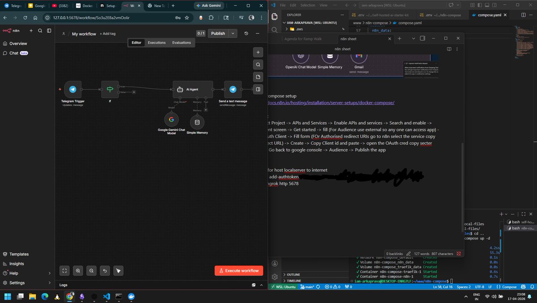Select the Simple Memory node

coord(197,121)
